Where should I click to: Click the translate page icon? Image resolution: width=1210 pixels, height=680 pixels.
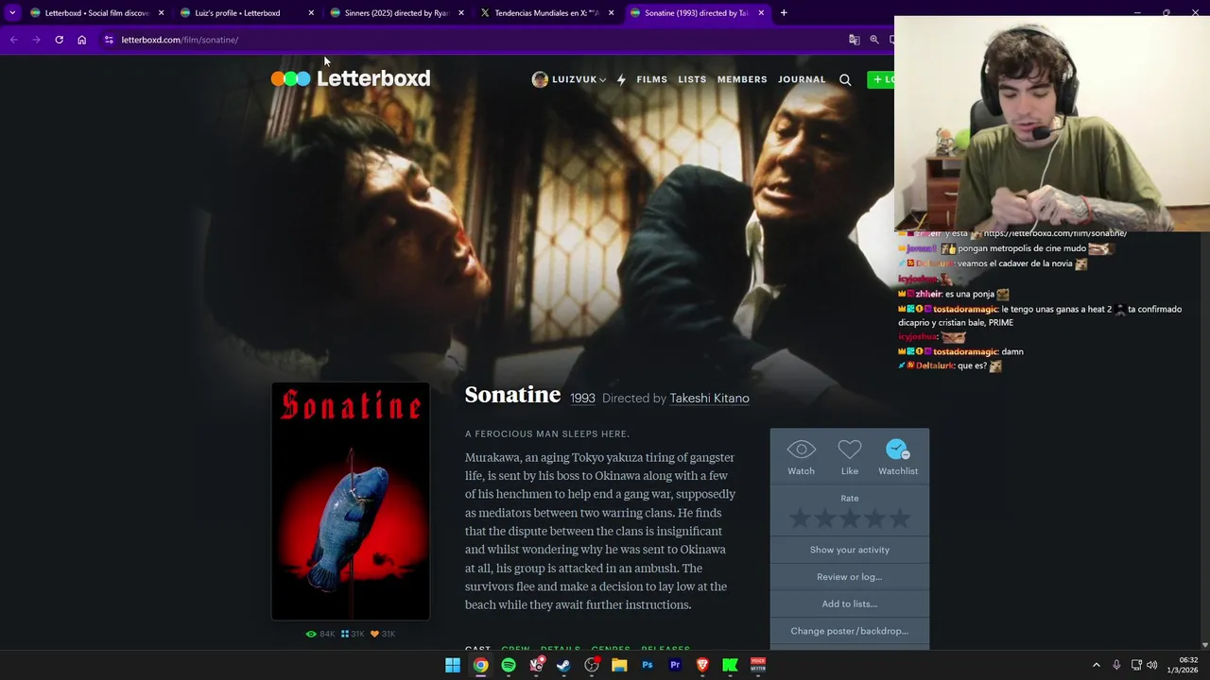coord(854,40)
